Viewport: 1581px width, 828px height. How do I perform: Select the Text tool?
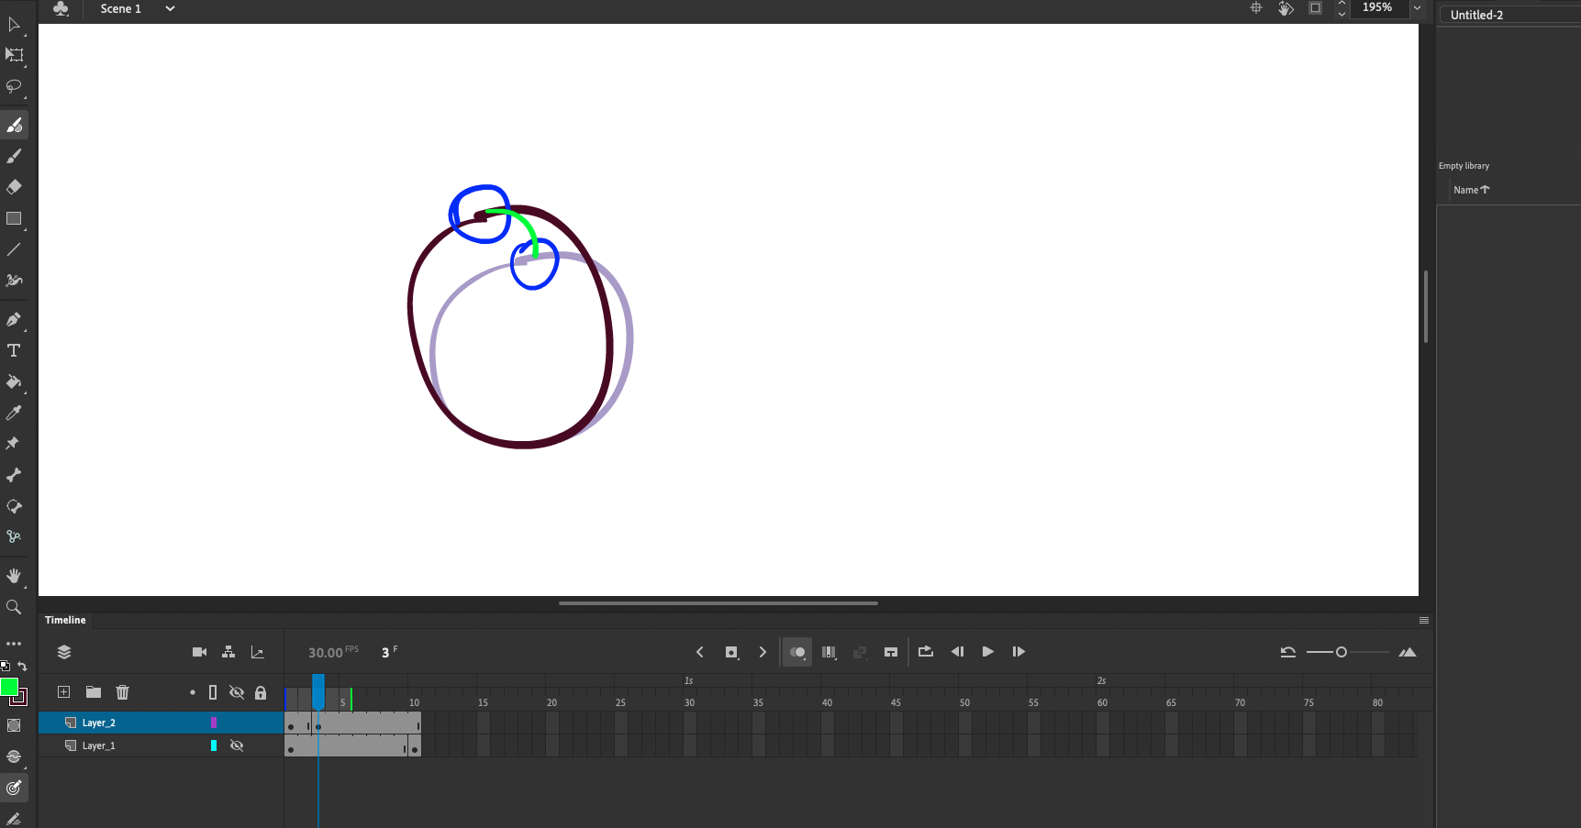(x=15, y=350)
